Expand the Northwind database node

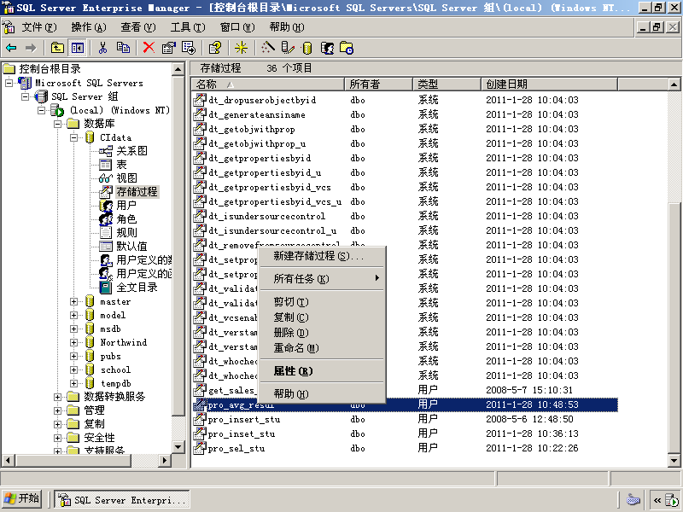coord(74,342)
